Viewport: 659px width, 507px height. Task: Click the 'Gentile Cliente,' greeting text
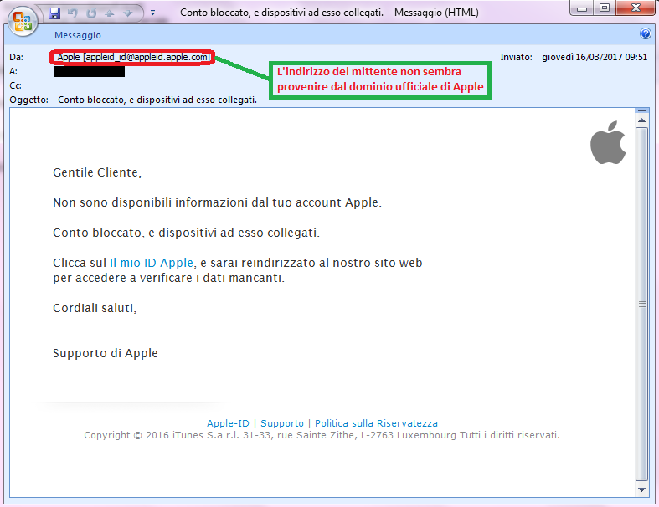(97, 172)
